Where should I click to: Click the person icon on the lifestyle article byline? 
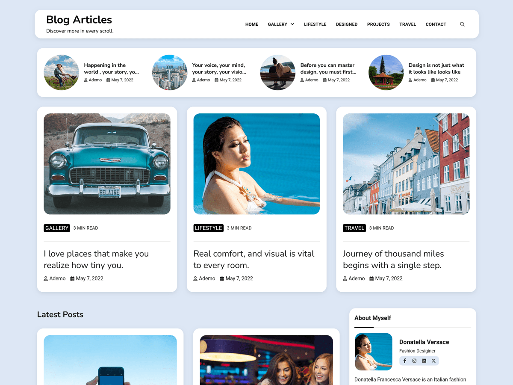tap(195, 278)
